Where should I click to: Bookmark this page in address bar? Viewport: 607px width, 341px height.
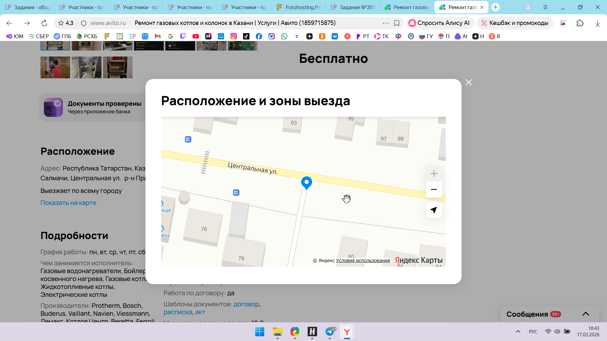click(397, 23)
